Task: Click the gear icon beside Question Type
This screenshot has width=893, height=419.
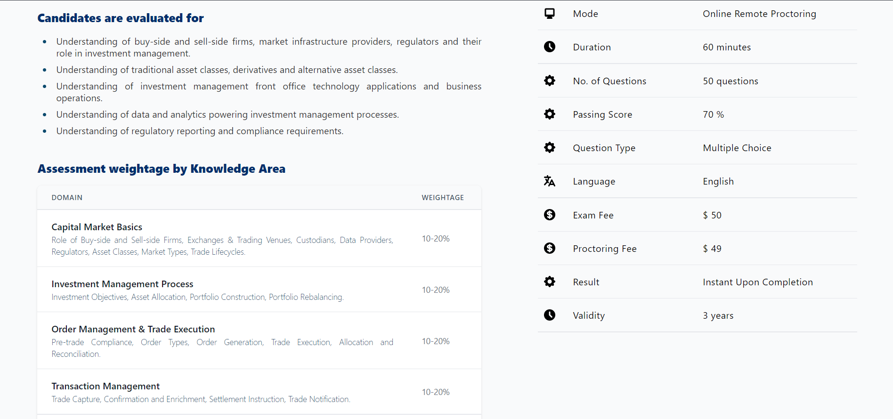Action: coord(550,147)
